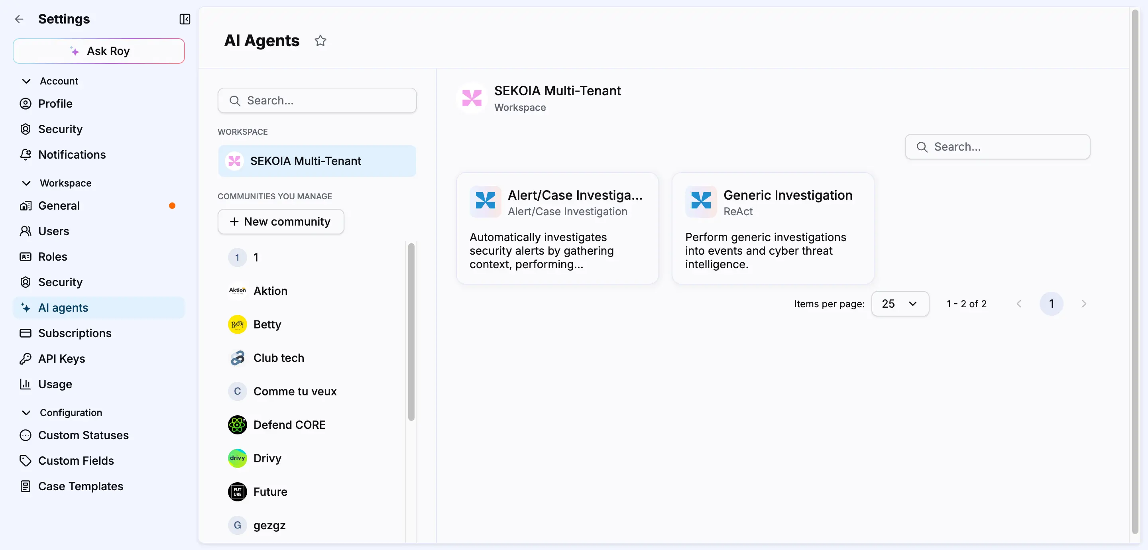
Task: Click the Notifications bell icon
Action: 26,154
